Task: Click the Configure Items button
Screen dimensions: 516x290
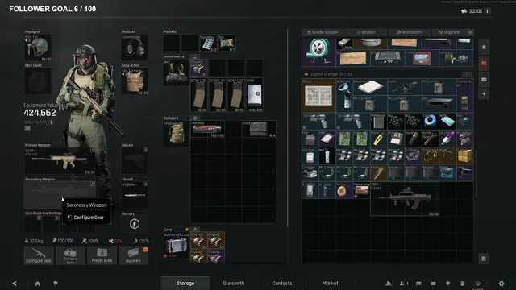Action: [x=70, y=255]
